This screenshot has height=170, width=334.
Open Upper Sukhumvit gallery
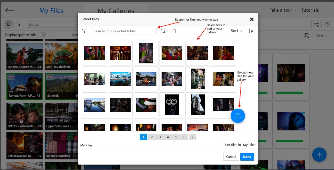pyautogui.click(x=62, y=116)
